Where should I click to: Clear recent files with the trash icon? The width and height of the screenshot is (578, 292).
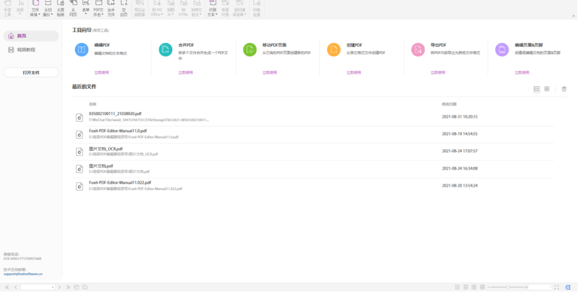click(x=564, y=89)
